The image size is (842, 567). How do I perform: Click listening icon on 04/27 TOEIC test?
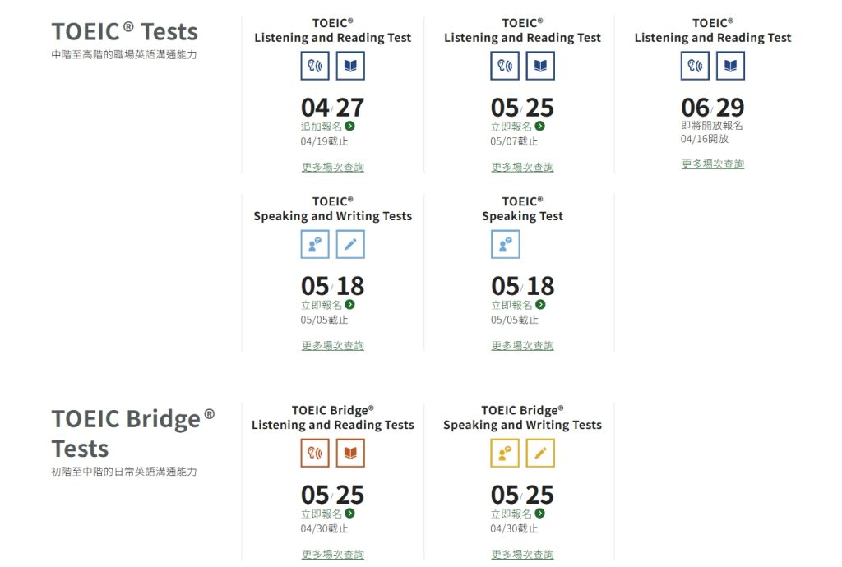(x=315, y=66)
